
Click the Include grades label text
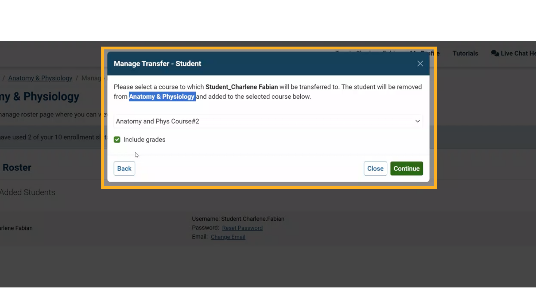pyautogui.click(x=144, y=140)
